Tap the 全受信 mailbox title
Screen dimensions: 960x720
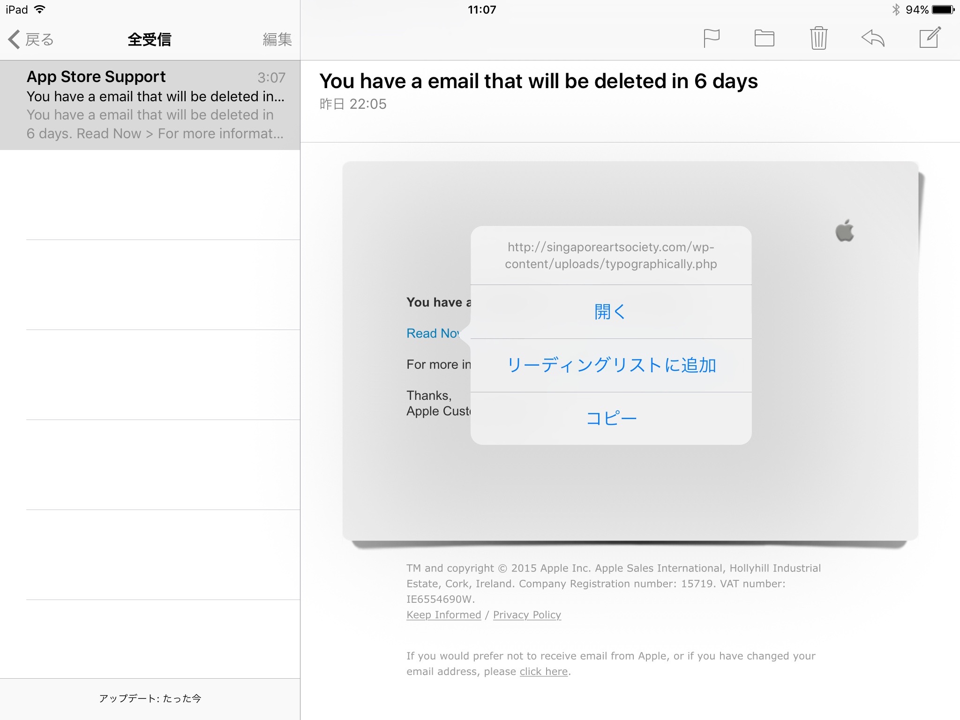click(150, 39)
